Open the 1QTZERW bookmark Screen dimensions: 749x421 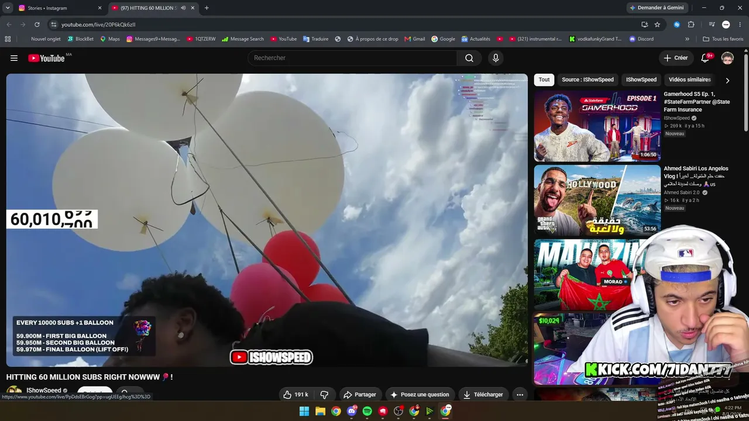tap(201, 39)
